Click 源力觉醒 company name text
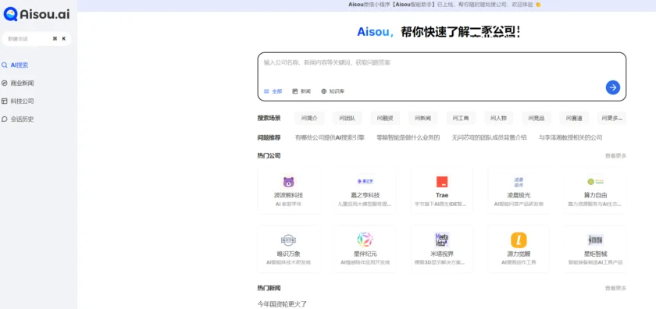 (x=519, y=254)
